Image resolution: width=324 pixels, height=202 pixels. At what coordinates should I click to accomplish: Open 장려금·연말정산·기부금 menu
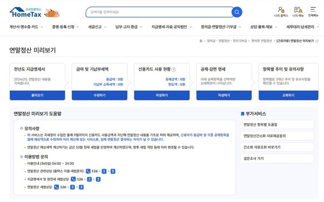(x=219, y=27)
